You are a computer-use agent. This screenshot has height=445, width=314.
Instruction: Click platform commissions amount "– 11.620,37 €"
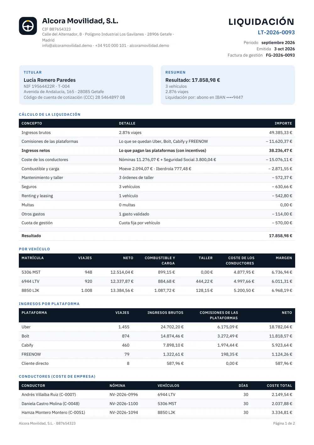click(279, 142)
